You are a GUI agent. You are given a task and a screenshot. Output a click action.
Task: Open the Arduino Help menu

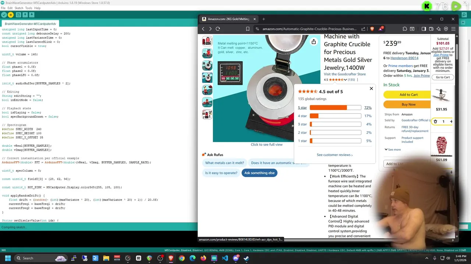(38, 8)
